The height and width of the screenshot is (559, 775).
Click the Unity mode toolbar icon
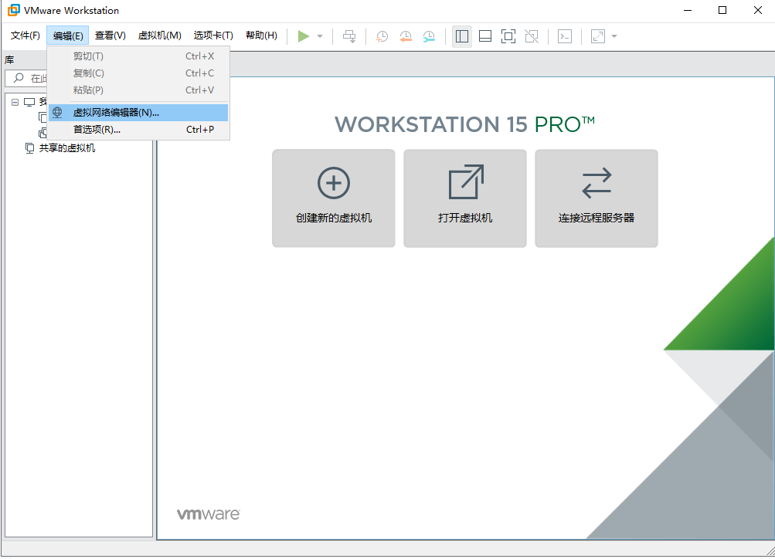pos(532,36)
